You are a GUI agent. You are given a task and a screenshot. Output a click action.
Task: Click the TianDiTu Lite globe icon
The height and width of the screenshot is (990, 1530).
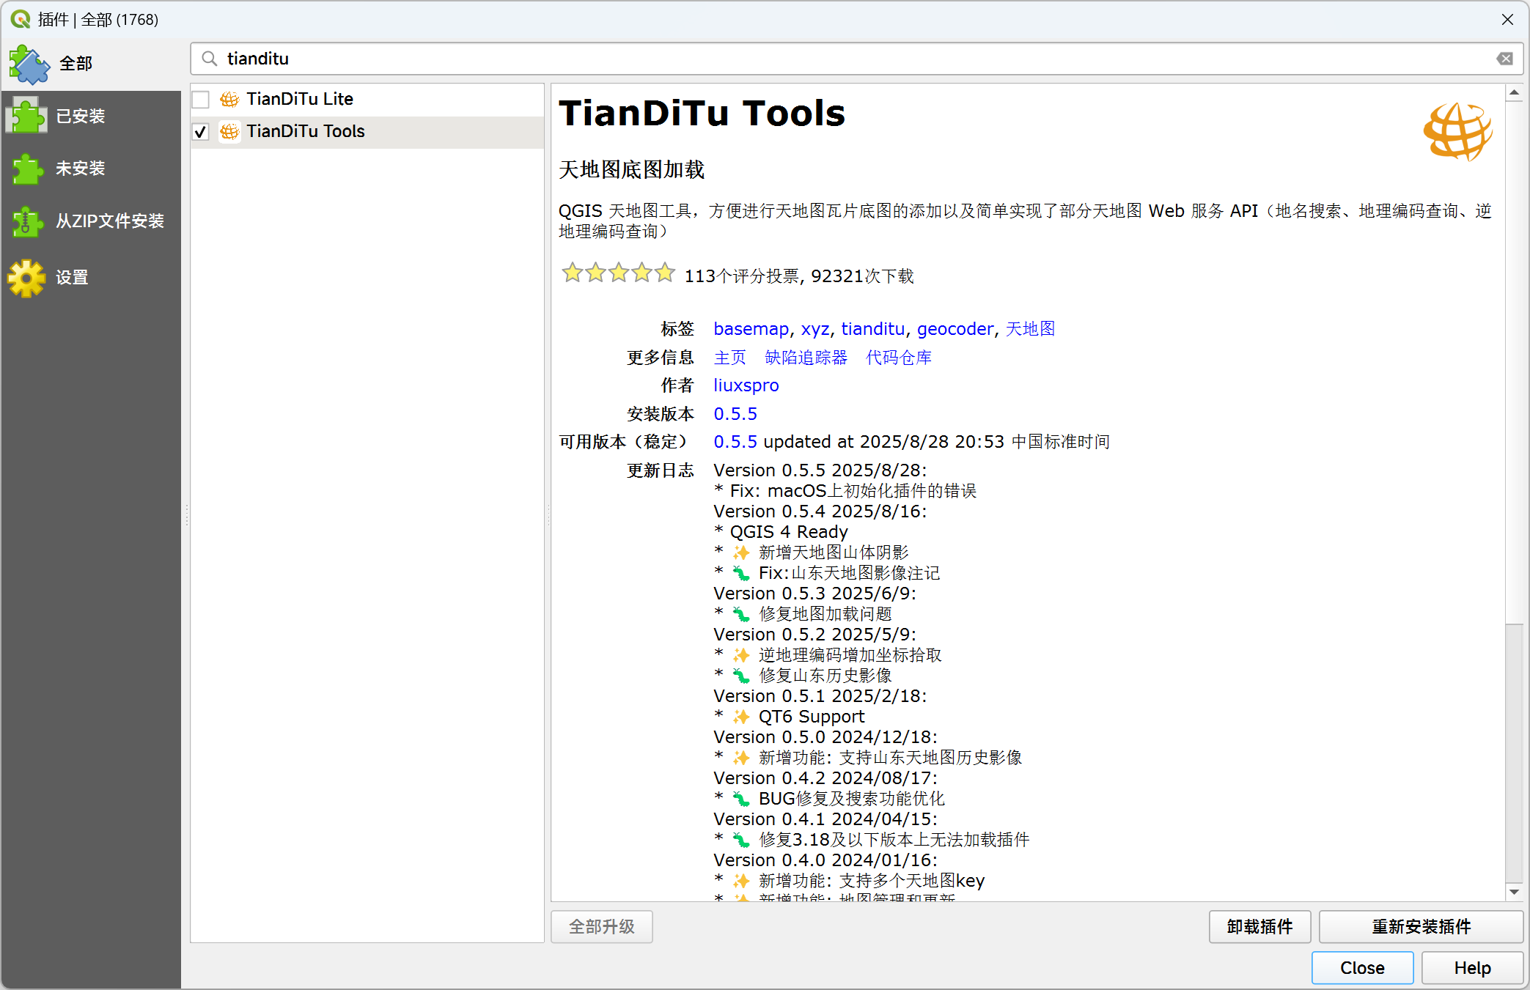[229, 99]
